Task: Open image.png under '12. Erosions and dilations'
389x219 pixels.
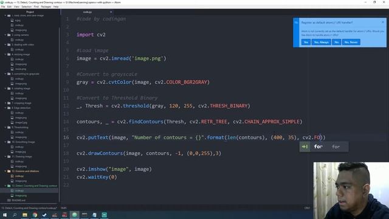Action: (x=21, y=181)
